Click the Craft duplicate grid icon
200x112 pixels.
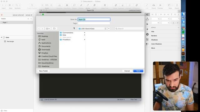147,44
